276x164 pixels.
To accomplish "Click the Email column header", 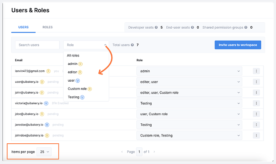I will [x=19, y=60].
